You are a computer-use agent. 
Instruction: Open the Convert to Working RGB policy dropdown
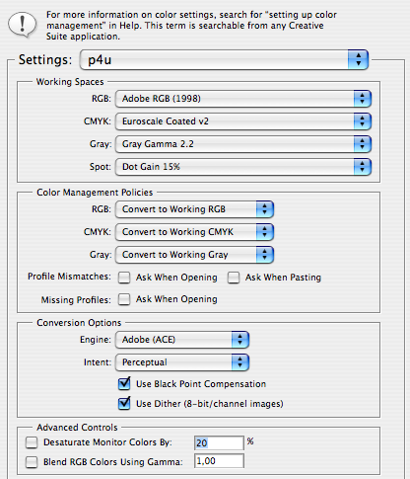(194, 209)
